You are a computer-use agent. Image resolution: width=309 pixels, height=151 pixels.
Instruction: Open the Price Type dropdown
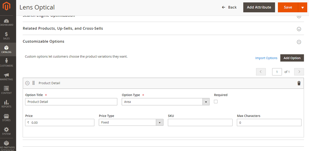131,123
